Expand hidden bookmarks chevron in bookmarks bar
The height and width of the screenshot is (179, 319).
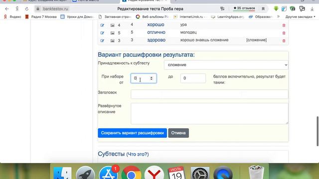[x=278, y=16]
